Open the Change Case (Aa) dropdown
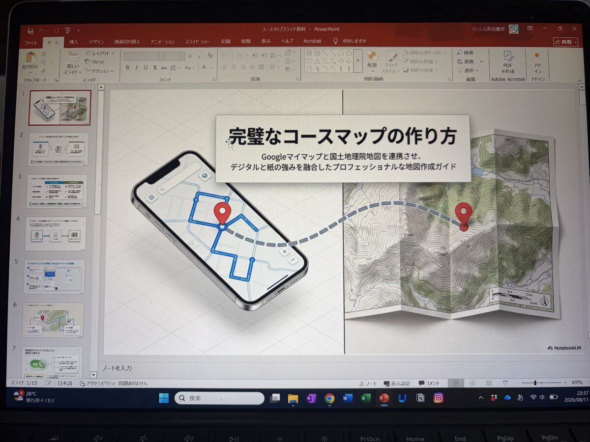Screen dimensions: 590x442 (190, 67)
